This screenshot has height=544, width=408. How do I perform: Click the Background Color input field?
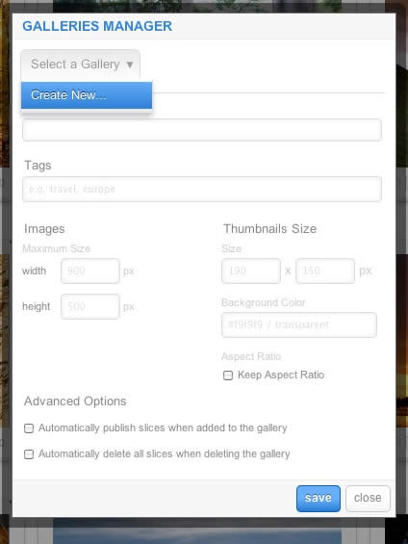point(299,324)
